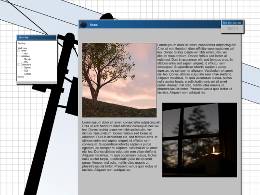The image size is (260, 195).
Task: Click the visitor counter number 00013
Action: [232, 29]
